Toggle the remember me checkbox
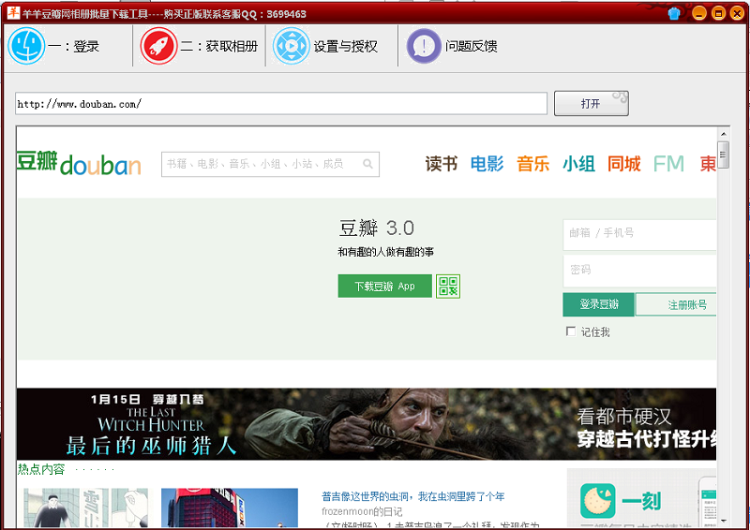750x530 pixels. (x=571, y=331)
